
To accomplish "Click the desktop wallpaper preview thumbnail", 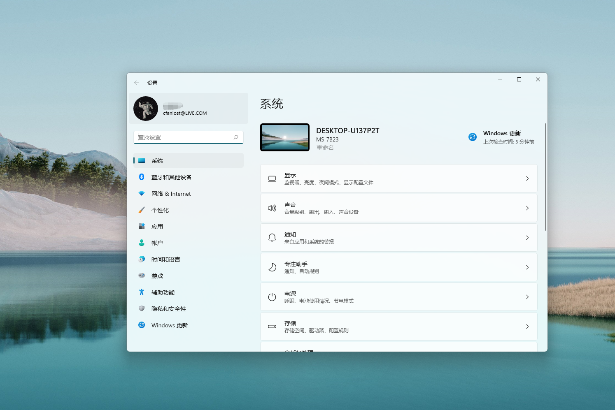I will pos(285,137).
